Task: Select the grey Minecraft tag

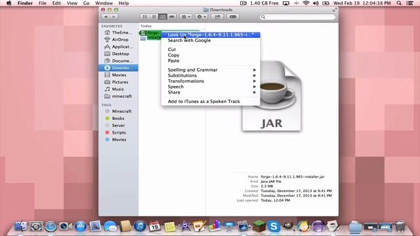Action: pyautogui.click(x=118, y=111)
